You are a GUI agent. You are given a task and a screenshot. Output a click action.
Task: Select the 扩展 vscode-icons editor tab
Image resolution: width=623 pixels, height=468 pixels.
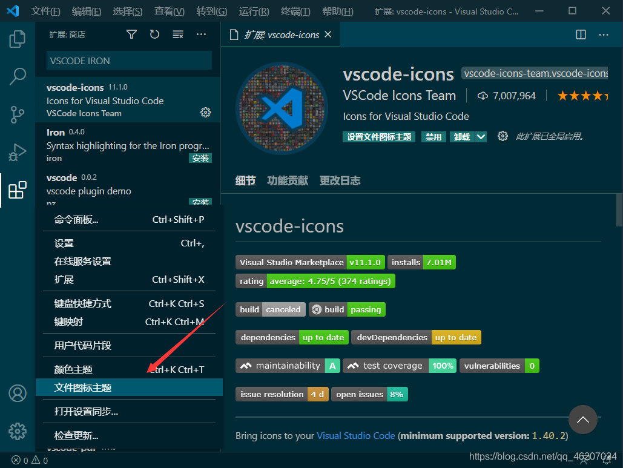point(280,35)
